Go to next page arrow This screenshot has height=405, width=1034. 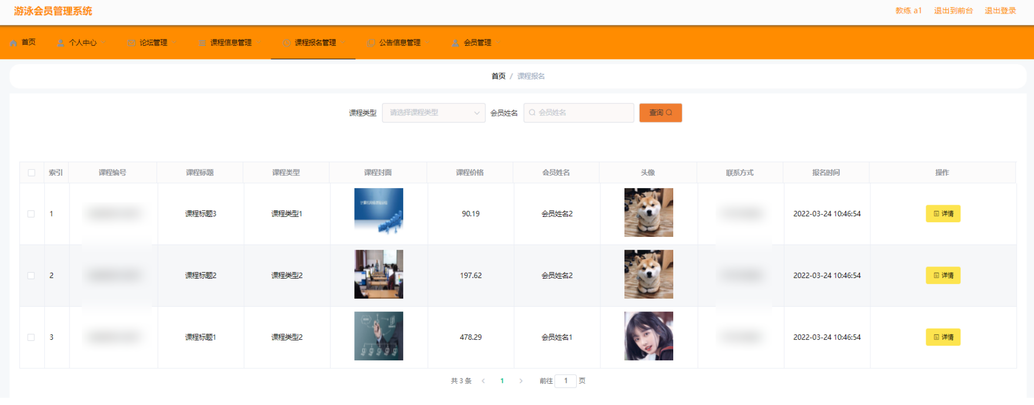(x=521, y=381)
